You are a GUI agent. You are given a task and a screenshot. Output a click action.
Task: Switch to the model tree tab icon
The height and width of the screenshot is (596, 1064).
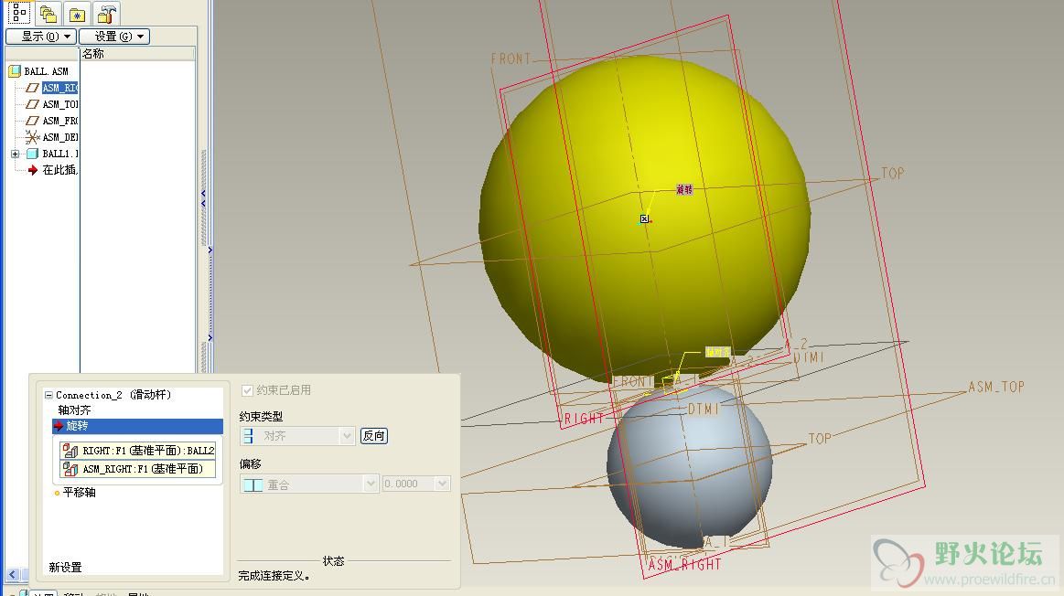click(19, 13)
